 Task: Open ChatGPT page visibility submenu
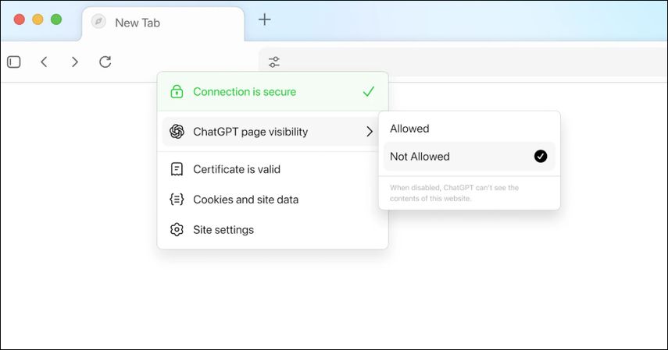272,132
